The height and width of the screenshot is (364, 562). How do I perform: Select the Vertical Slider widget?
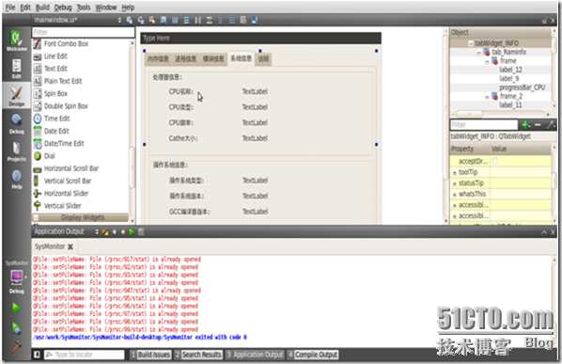pyautogui.click(x=57, y=206)
